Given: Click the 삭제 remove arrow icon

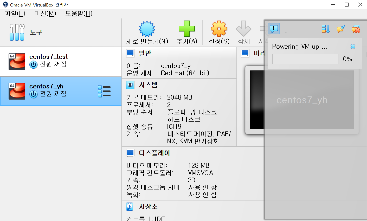Looking at the screenshot, I should 243,29.
